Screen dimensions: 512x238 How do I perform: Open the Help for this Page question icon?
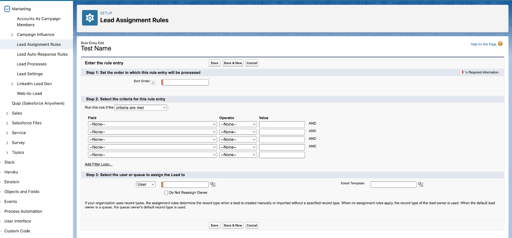[x=500, y=44]
